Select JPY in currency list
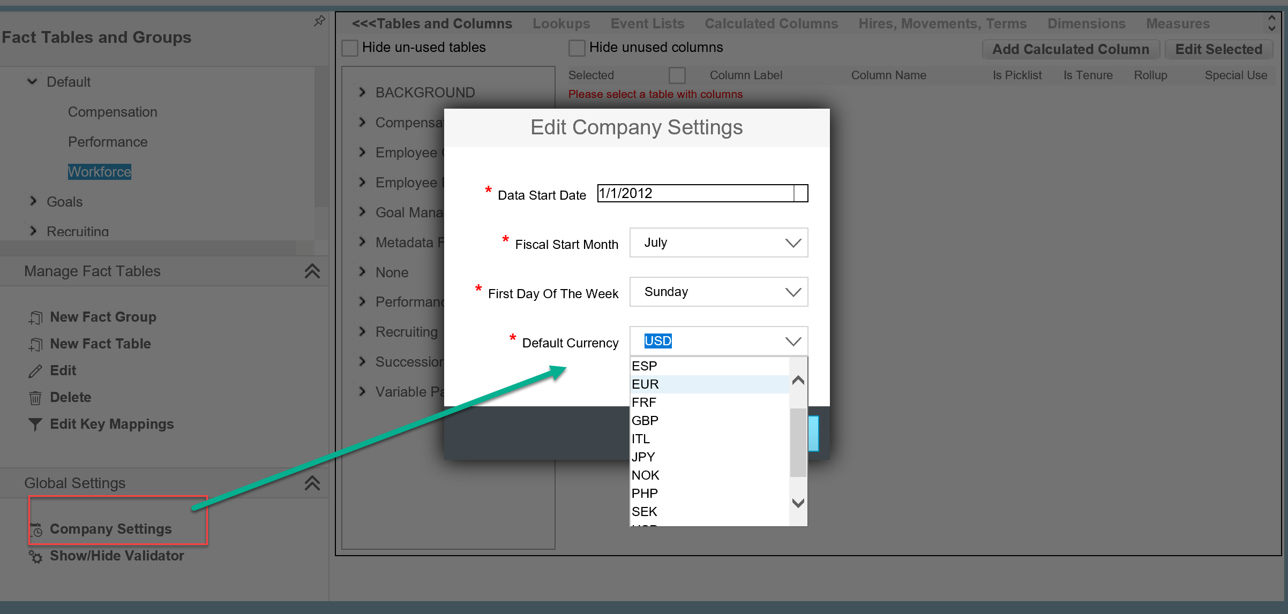The image size is (1288, 614). (x=709, y=457)
